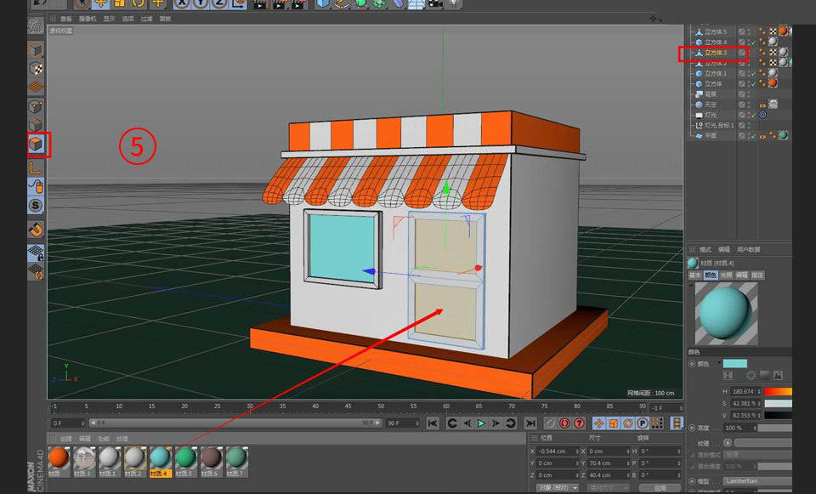Open the 摄像机 viewport menu
Screen dimensions: 816x494
[88, 18]
